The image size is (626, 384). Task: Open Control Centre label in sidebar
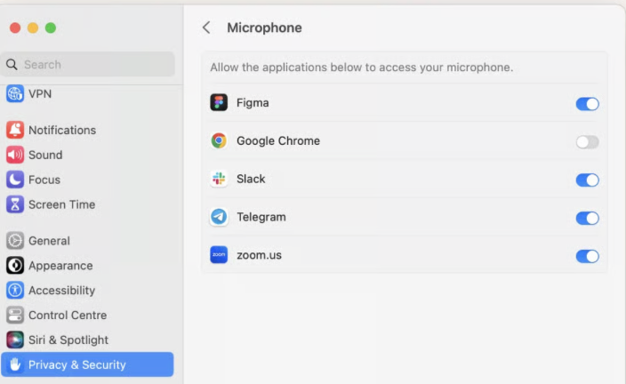pyautogui.click(x=68, y=315)
